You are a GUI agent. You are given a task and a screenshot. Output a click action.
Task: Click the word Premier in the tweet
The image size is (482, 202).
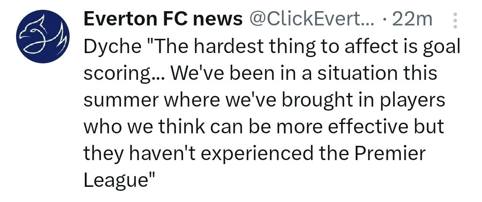click(x=390, y=153)
